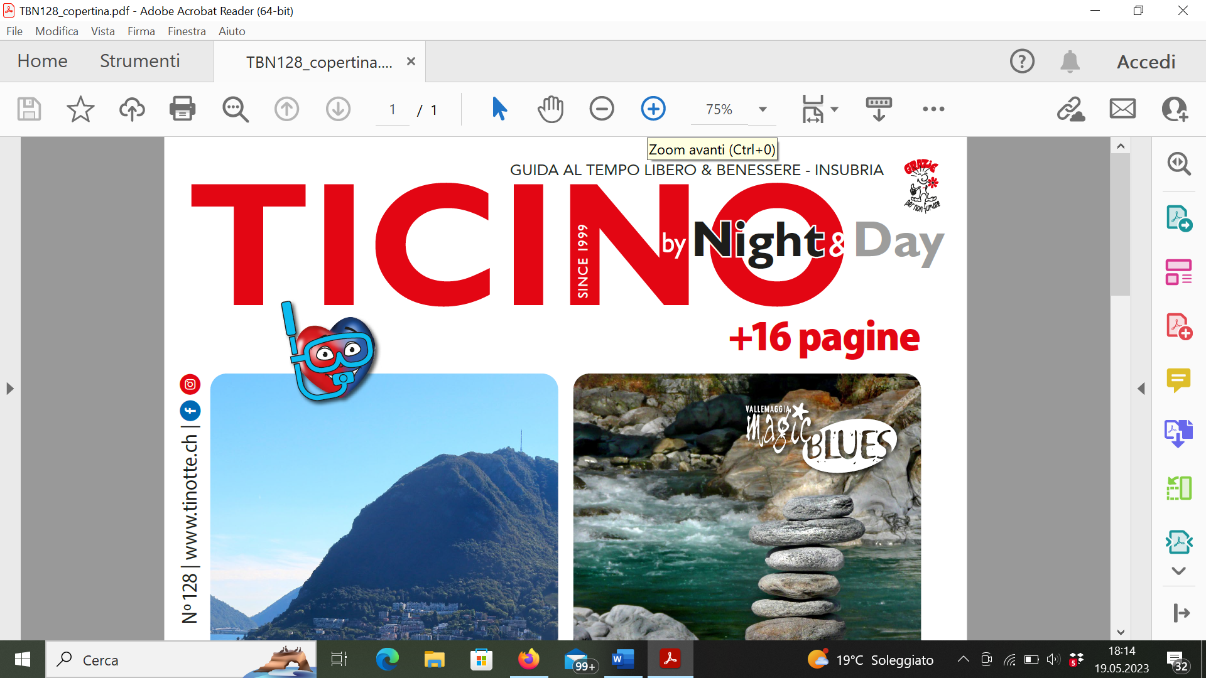Open Task View from the taskbar

(339, 659)
